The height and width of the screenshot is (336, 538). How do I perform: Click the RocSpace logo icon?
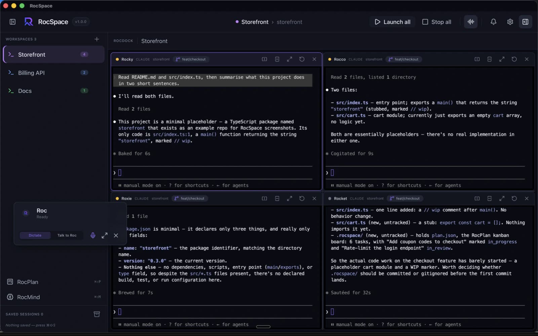point(29,22)
